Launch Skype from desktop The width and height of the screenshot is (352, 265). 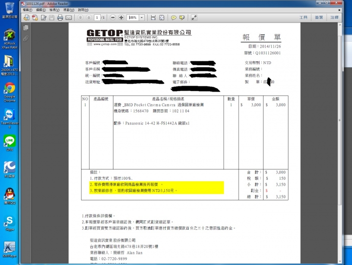[x=9, y=223]
